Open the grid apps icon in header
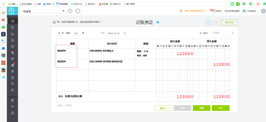The height and width of the screenshot is (122, 266). [78, 11]
